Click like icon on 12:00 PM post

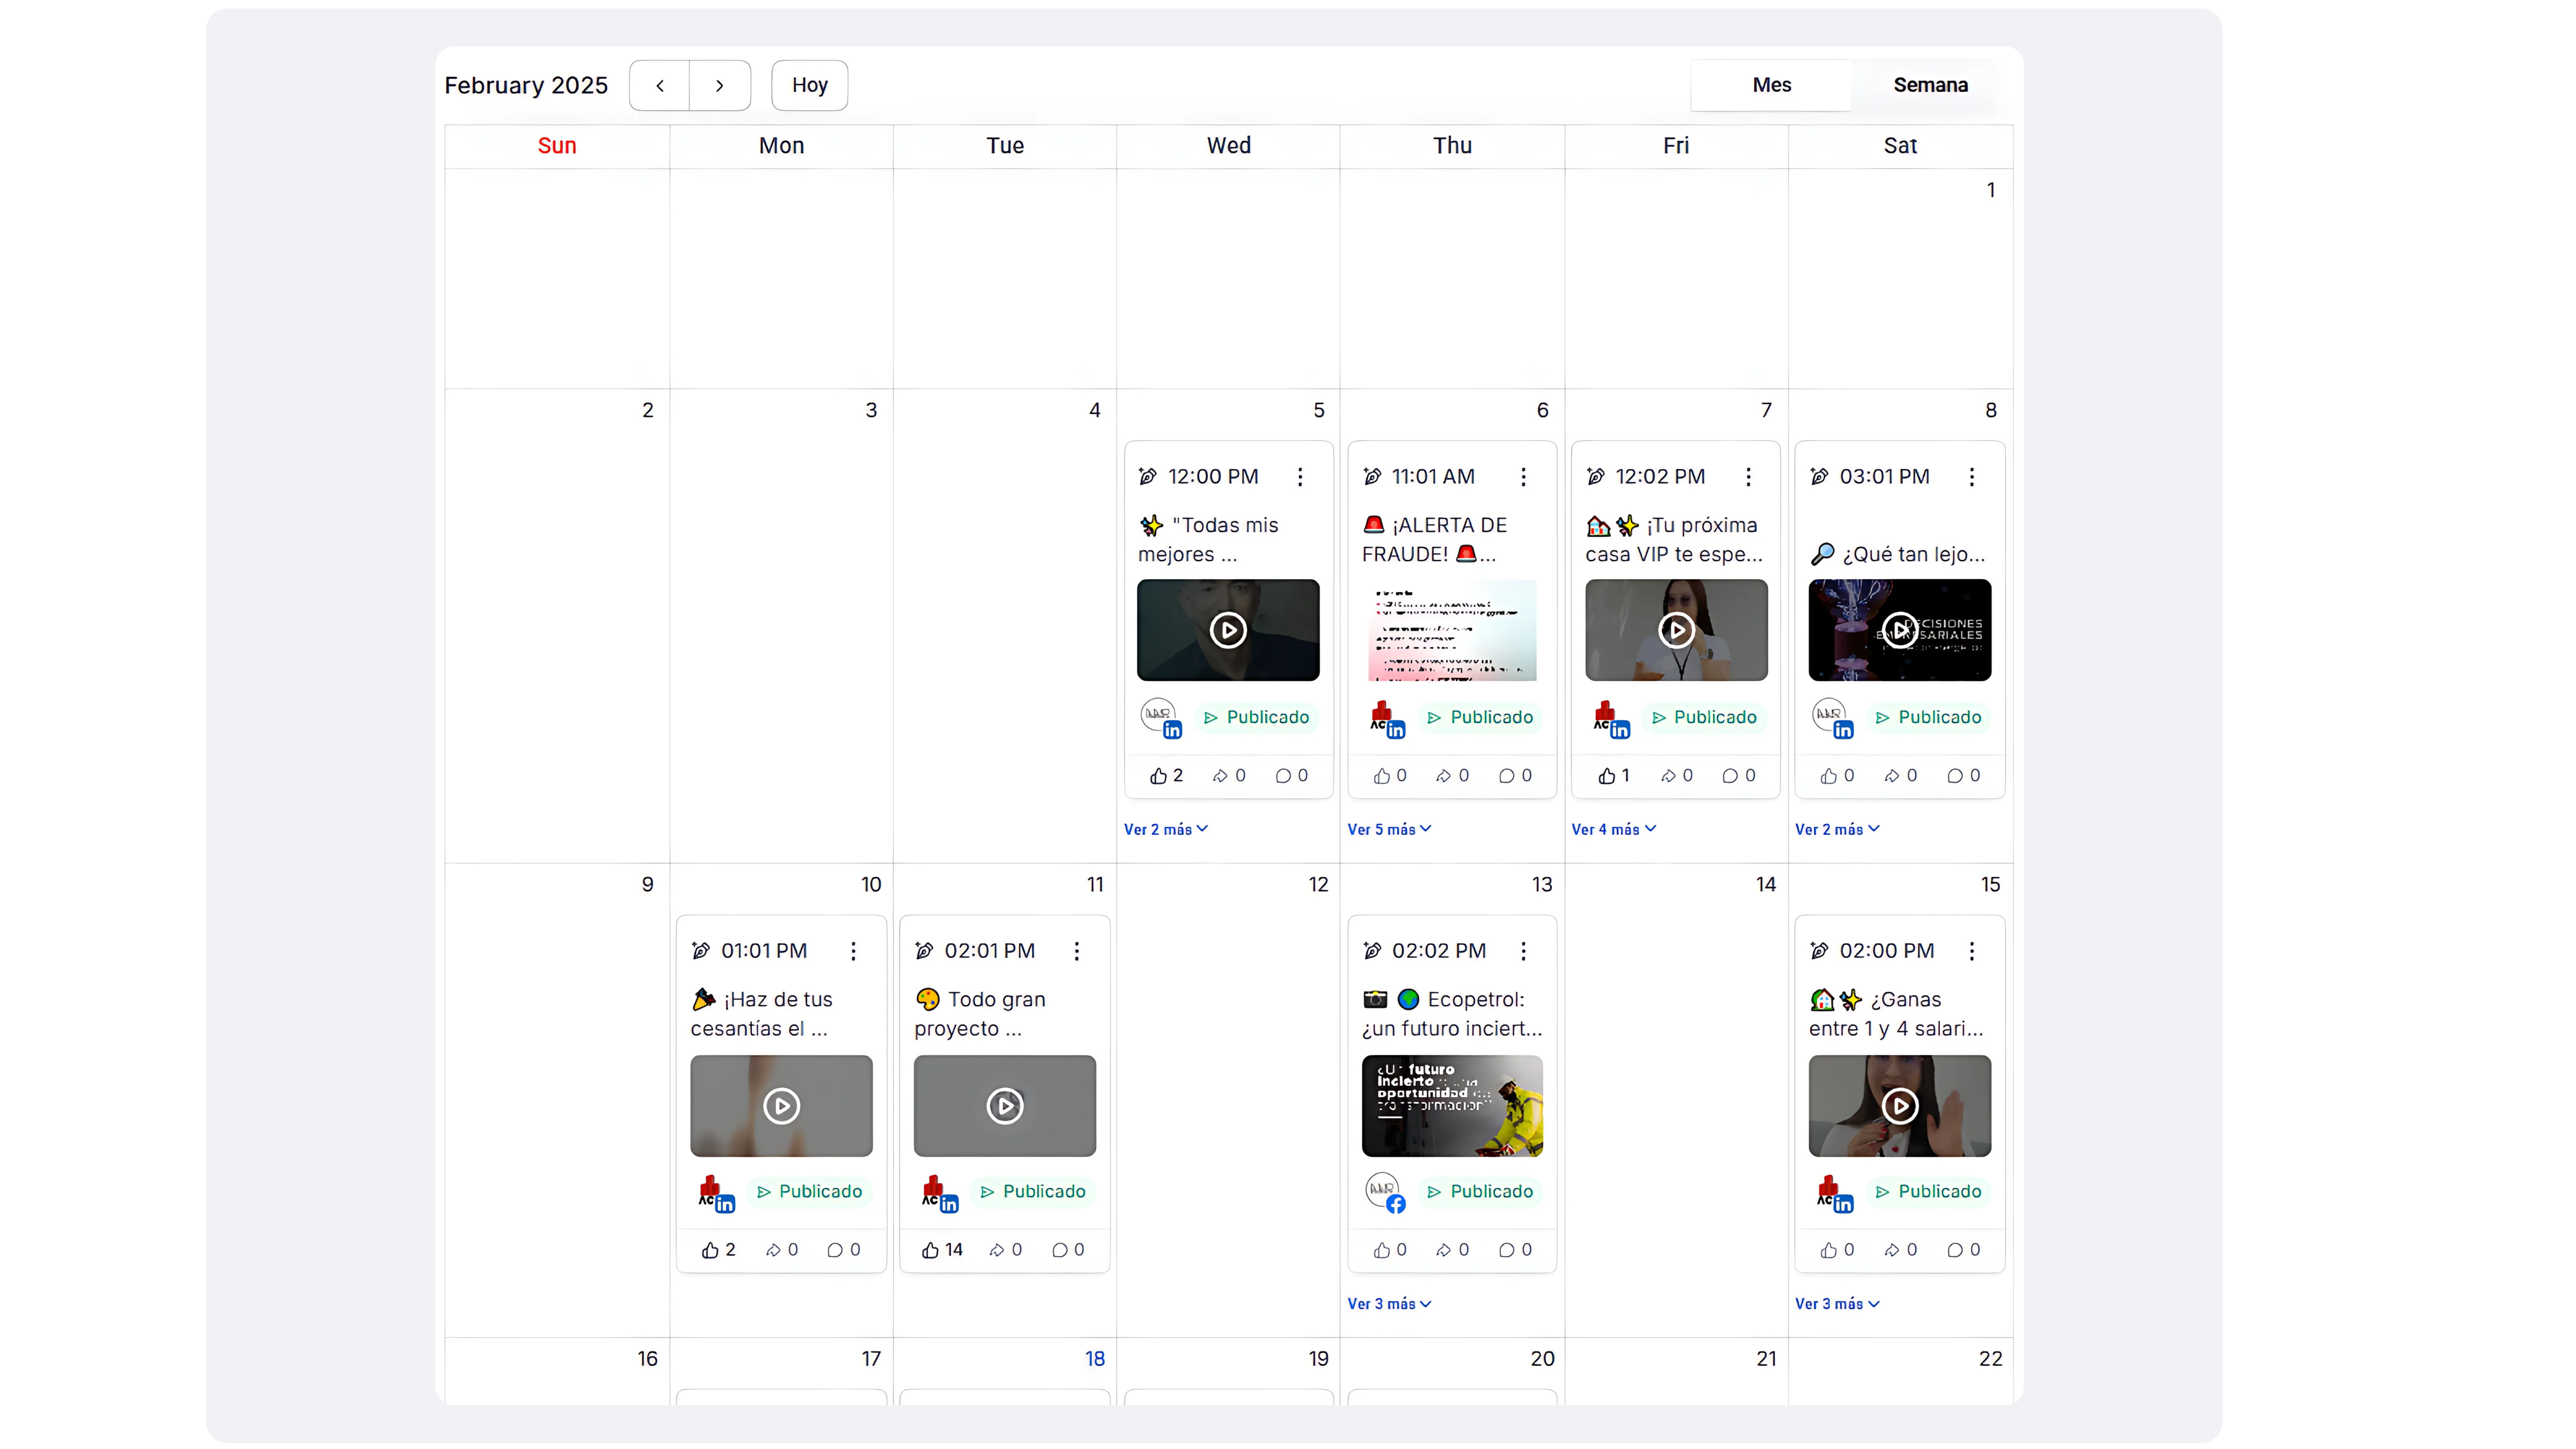pyautogui.click(x=1158, y=775)
